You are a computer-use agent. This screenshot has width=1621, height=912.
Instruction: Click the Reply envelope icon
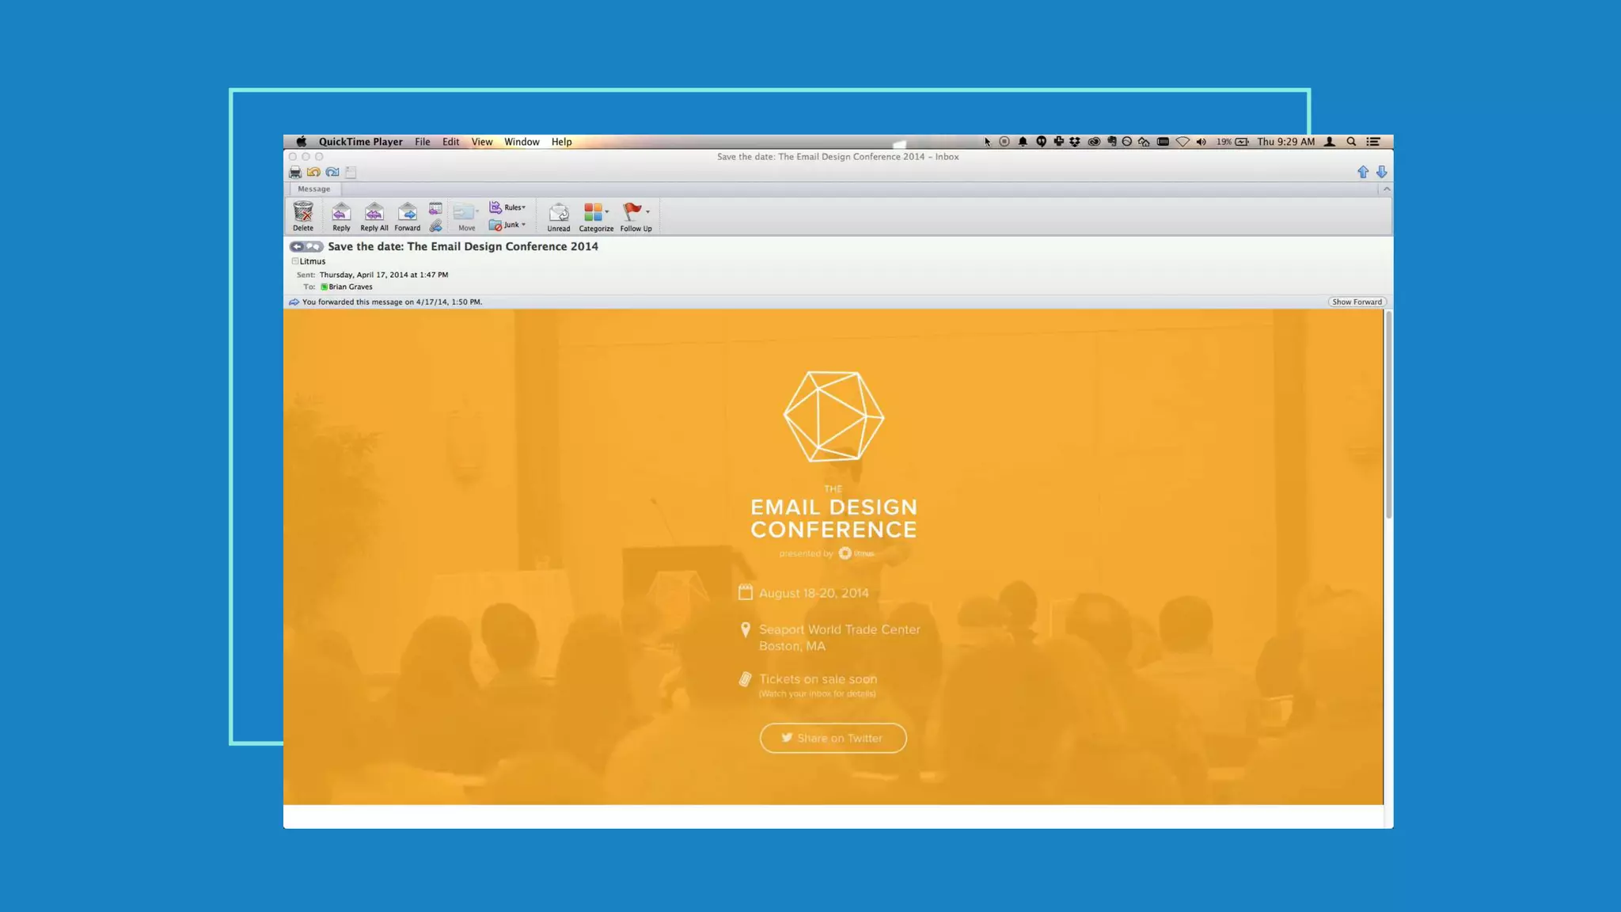point(341,212)
